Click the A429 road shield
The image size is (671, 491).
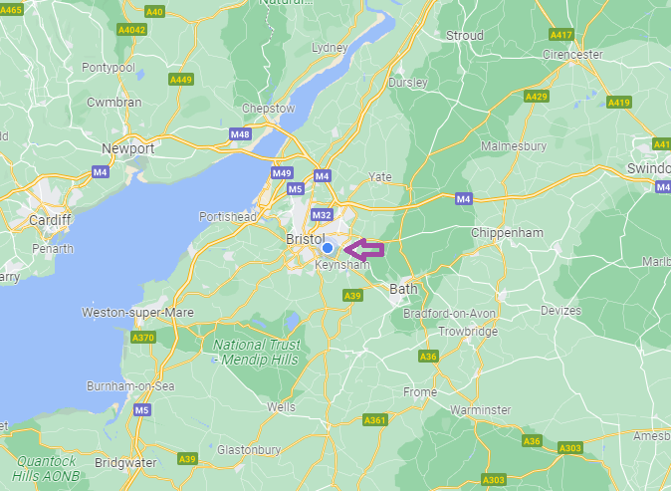[537, 97]
